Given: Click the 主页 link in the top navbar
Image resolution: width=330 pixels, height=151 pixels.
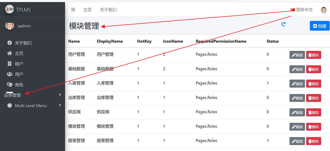Looking at the screenshot, I should pyautogui.click(x=87, y=10).
